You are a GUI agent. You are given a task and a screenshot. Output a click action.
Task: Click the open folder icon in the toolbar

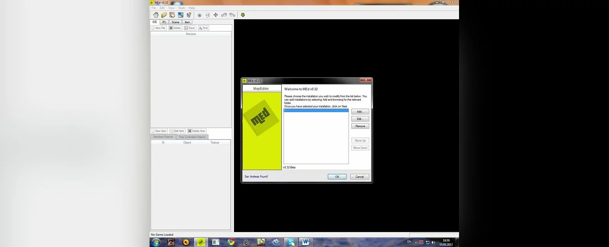click(x=164, y=15)
